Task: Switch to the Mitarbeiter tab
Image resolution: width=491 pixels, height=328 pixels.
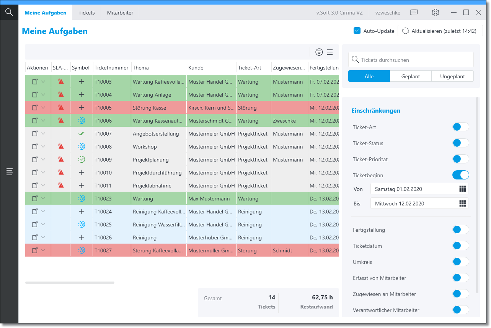Action: (120, 13)
